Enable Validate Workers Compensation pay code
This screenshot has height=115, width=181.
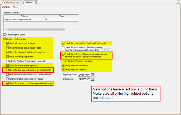tap(7, 61)
